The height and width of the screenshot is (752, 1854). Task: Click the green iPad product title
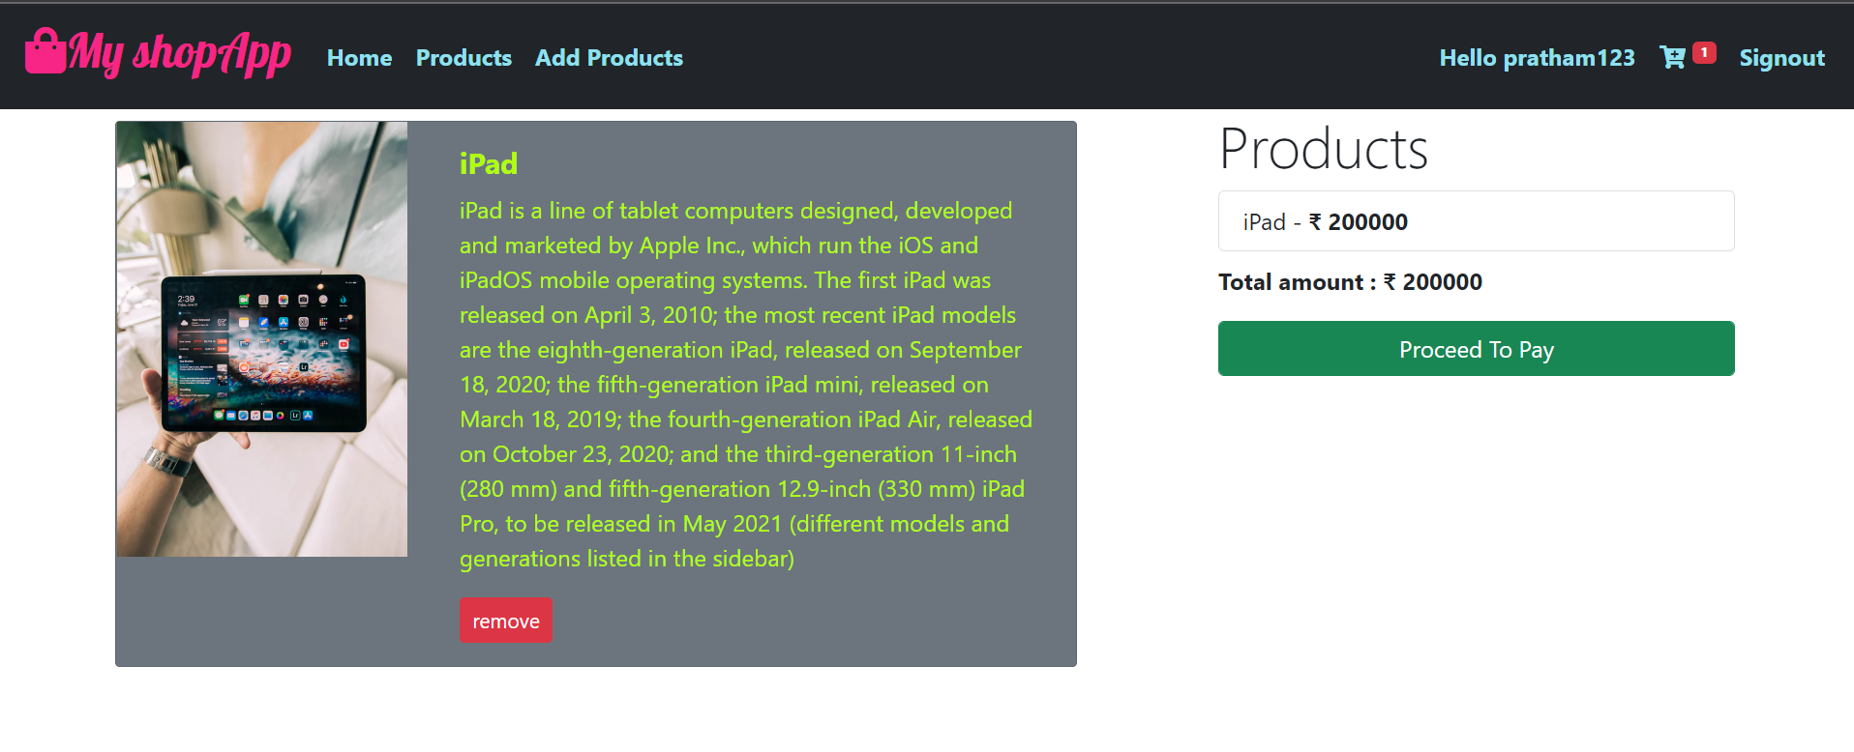pyautogui.click(x=488, y=163)
